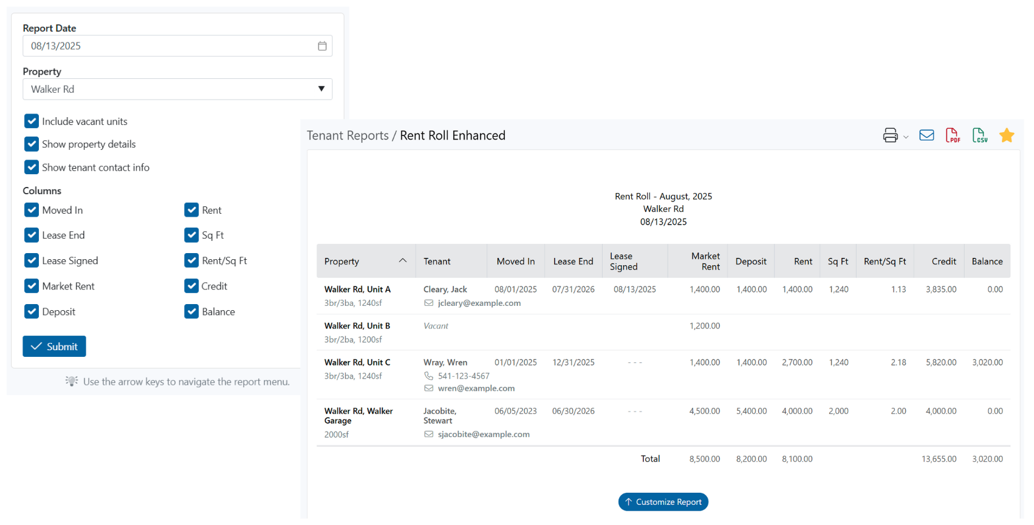1034x525 pixels.
Task: Click the printer icon
Action: [x=890, y=135]
